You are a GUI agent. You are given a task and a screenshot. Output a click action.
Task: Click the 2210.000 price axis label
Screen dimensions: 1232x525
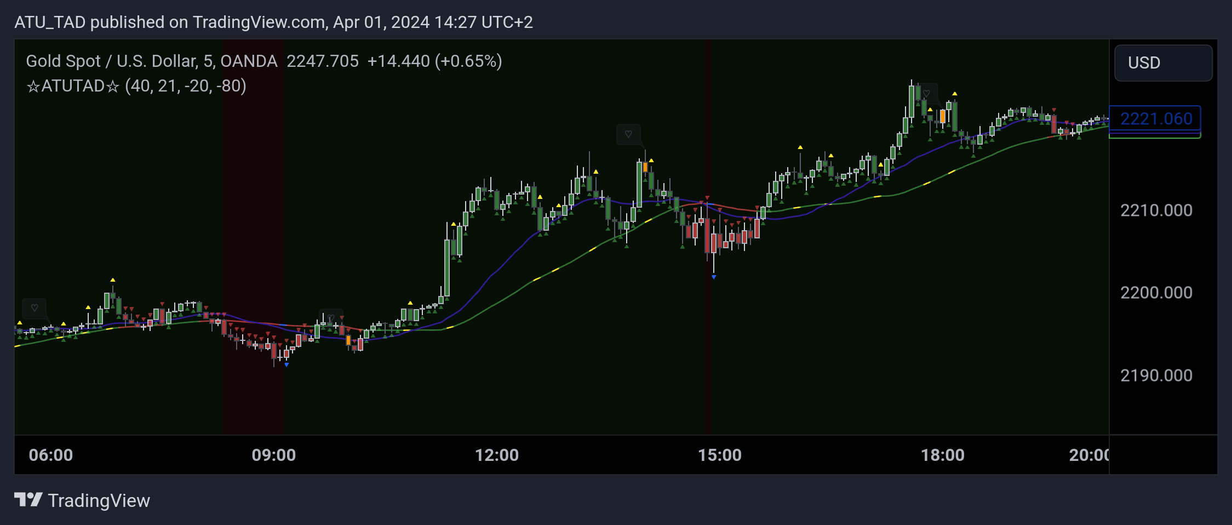1156,210
